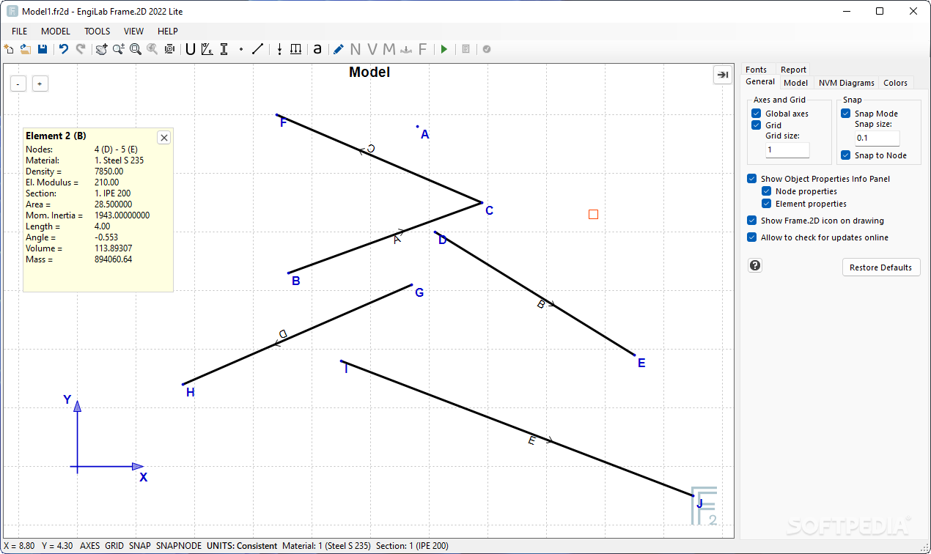Open the FILE menu
The image size is (931, 554).
coord(20,32)
